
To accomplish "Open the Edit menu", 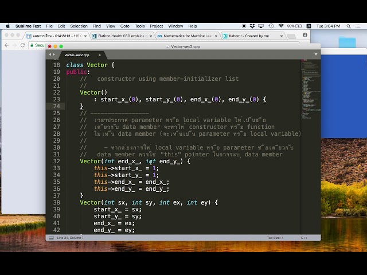I will [x=61, y=26].
